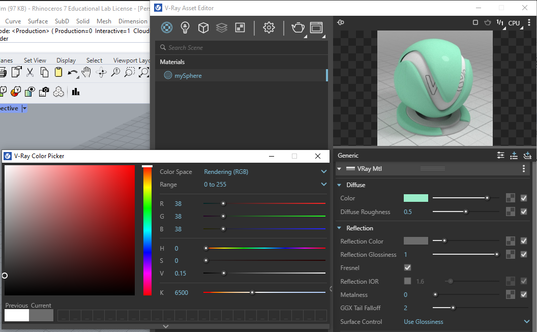This screenshot has width=537, height=332.
Task: Click Rhino camera render icon
Action: pos(44,92)
